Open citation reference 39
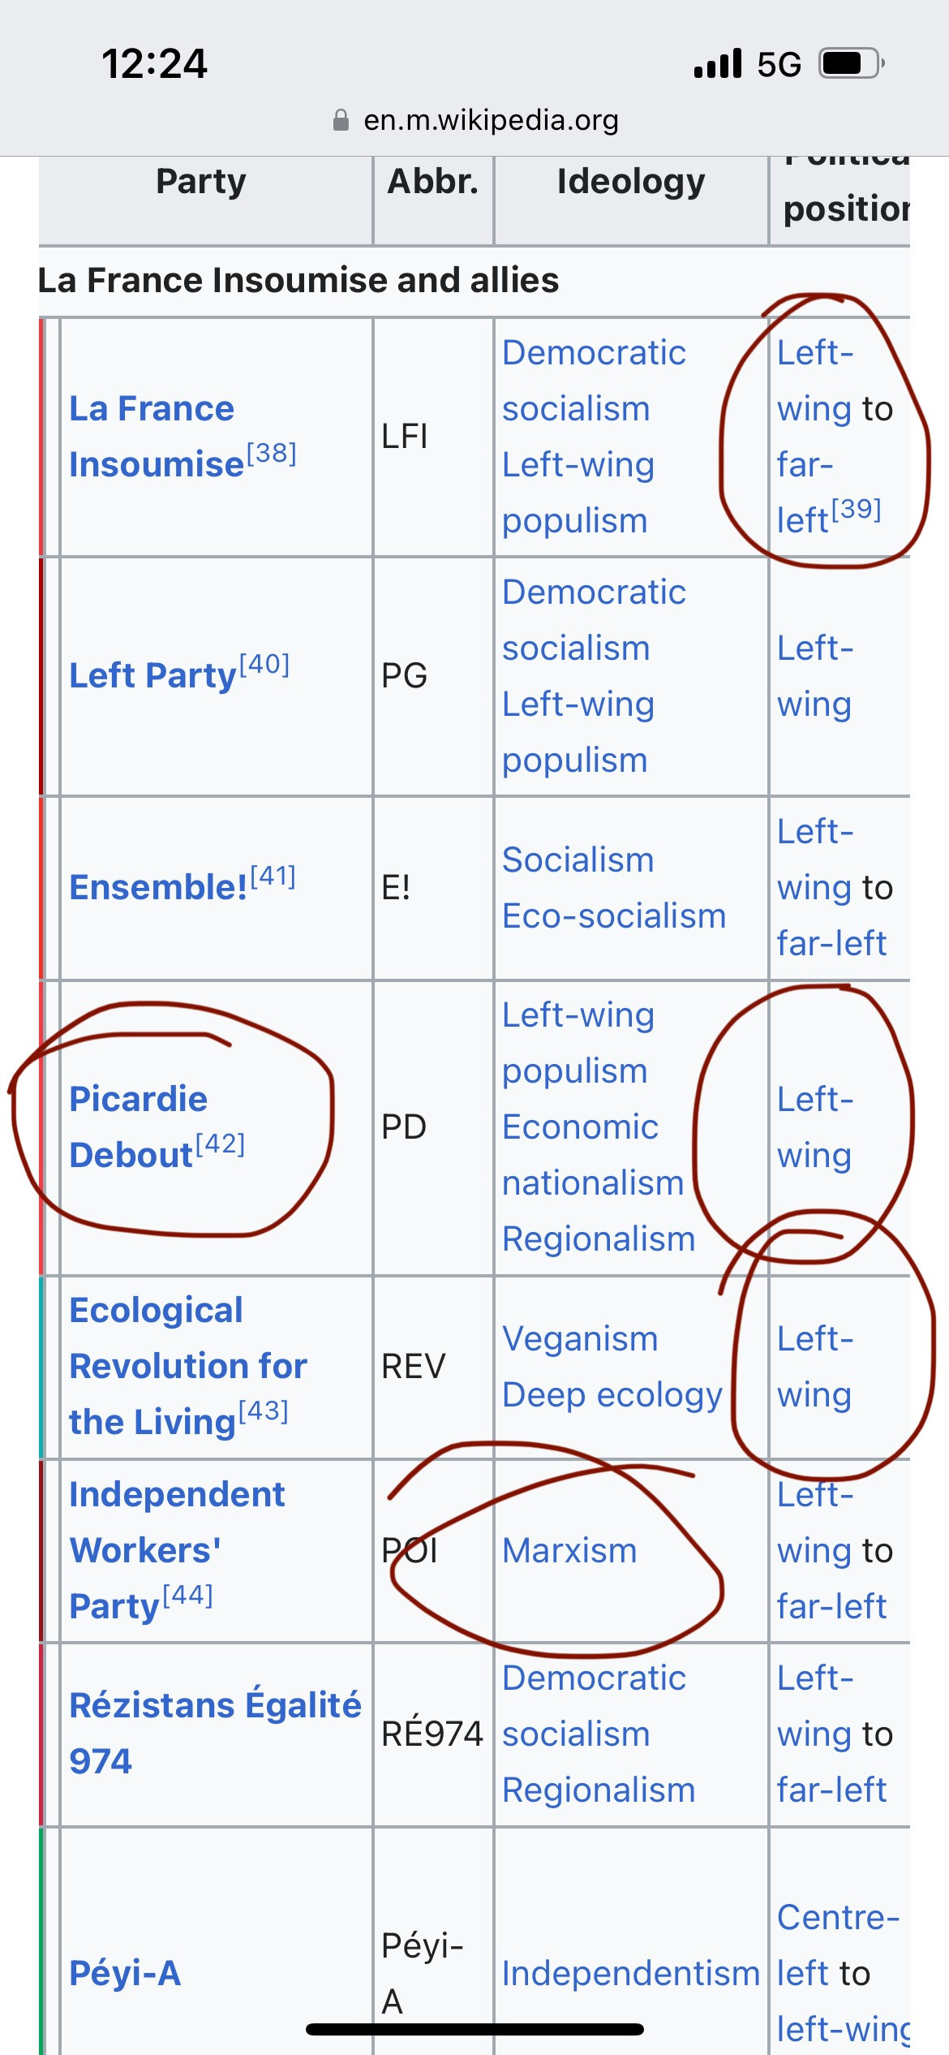Viewport: 949px width, 2055px height. pyautogui.click(x=856, y=509)
